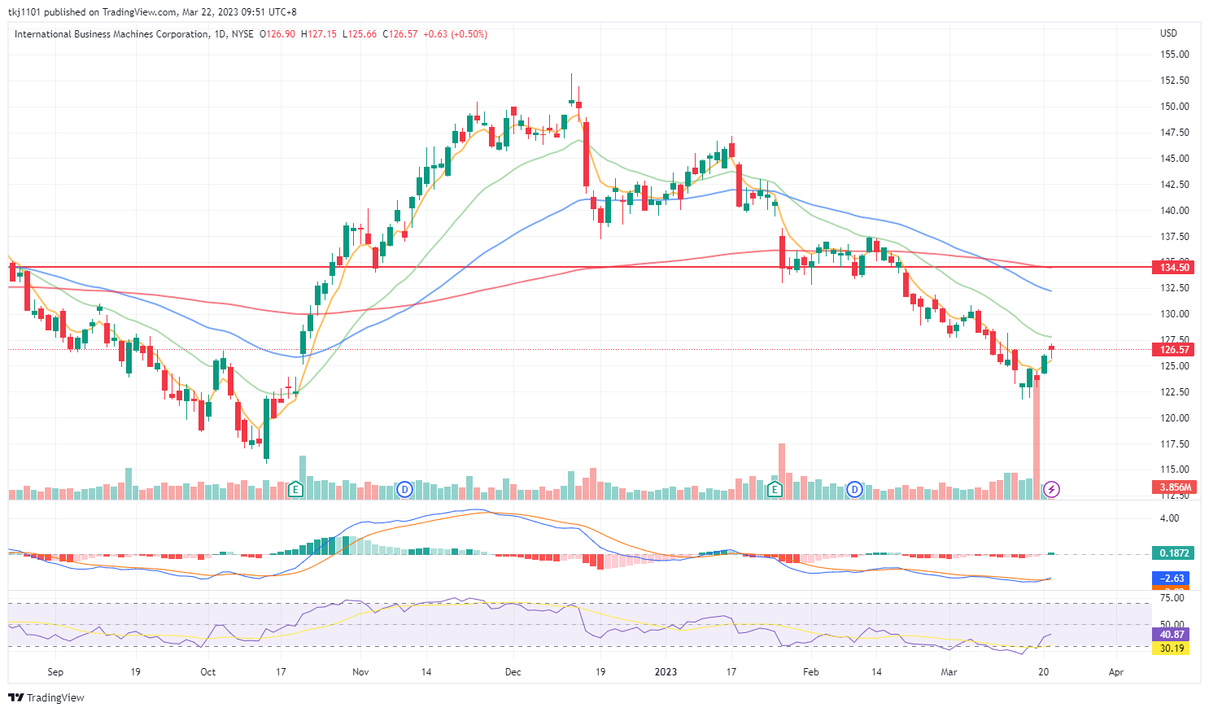Click the 1D interval text in header
The image size is (1209, 712).
tap(220, 34)
